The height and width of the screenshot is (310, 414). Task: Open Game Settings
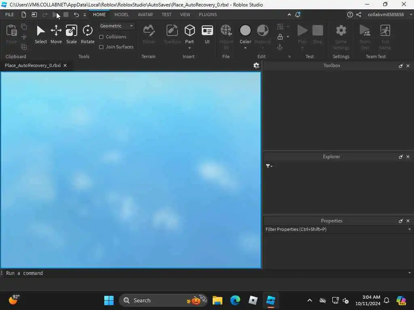341,37
